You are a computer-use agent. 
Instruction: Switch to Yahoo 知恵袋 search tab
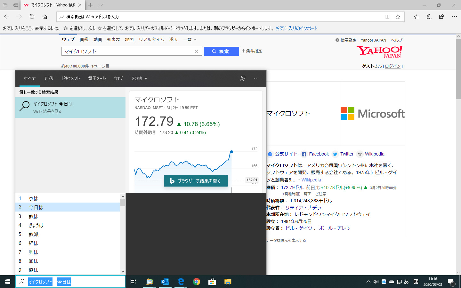[113, 39]
